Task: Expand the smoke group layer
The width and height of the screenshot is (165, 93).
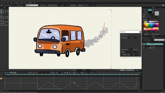Action: (x=149, y=48)
